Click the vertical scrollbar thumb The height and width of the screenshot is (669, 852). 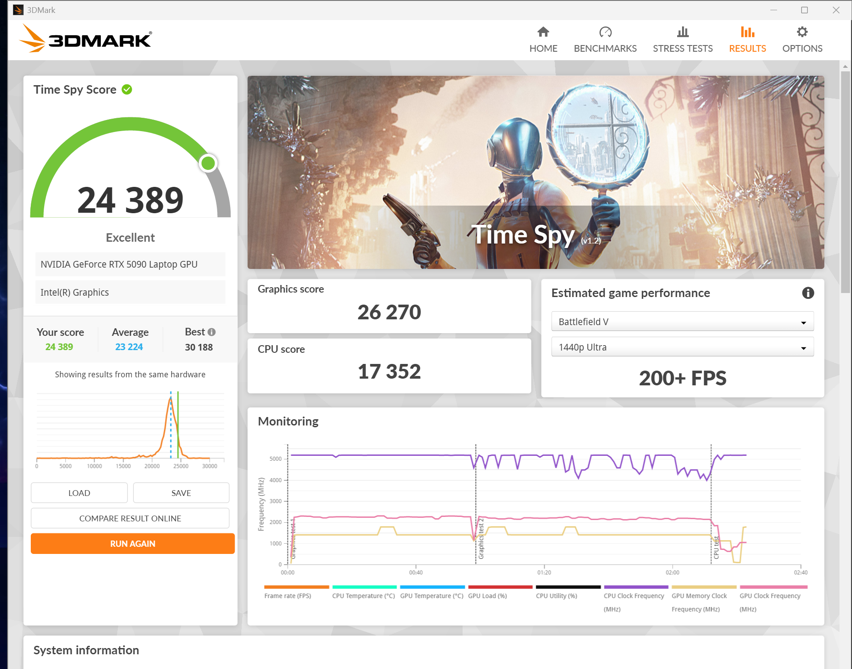coord(845,182)
